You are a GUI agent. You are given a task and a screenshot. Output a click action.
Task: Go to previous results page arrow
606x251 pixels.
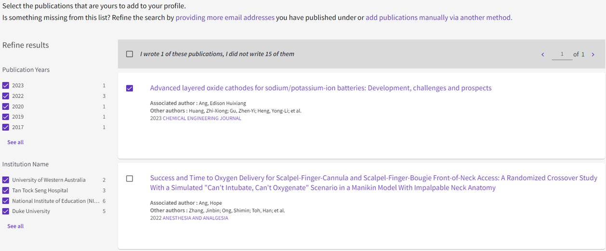point(543,54)
